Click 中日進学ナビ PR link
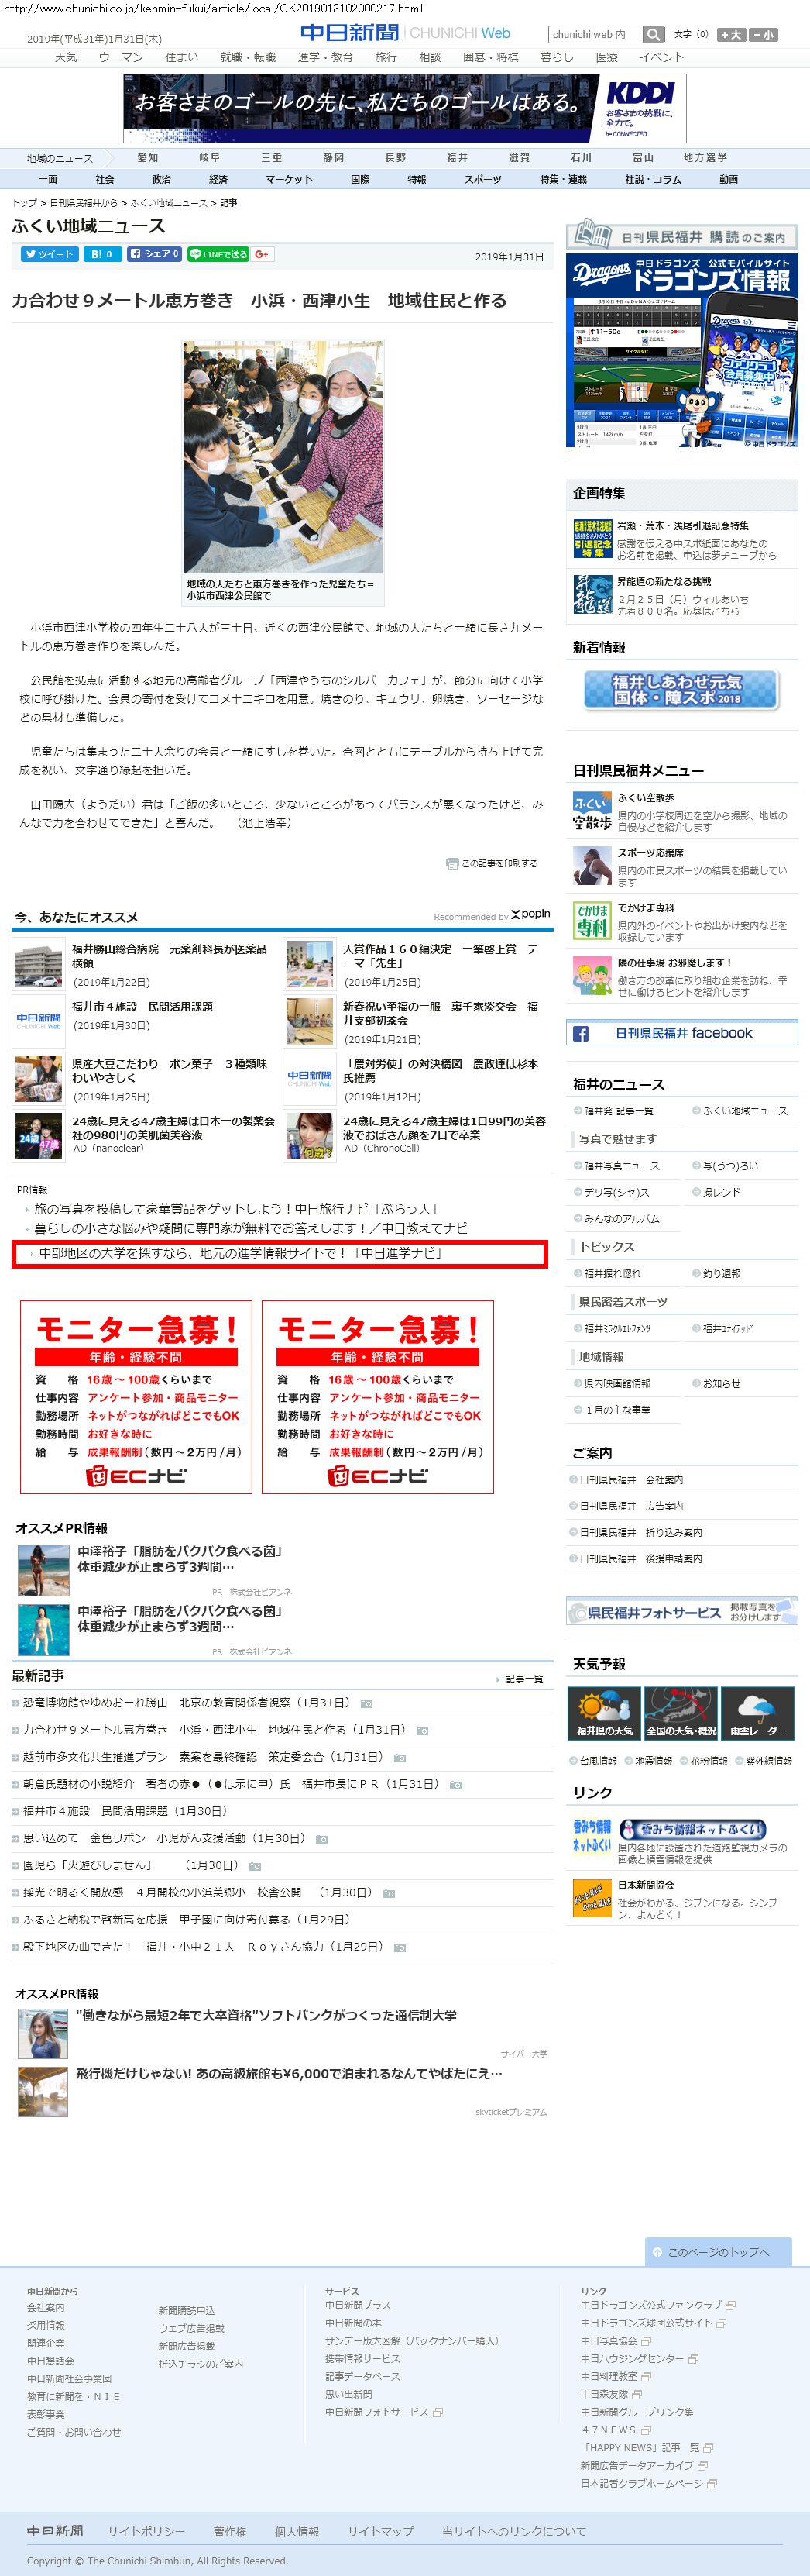The image size is (810, 2576). [240, 1253]
